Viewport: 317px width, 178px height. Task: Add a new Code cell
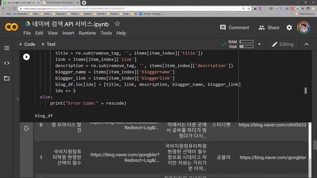coord(27,44)
